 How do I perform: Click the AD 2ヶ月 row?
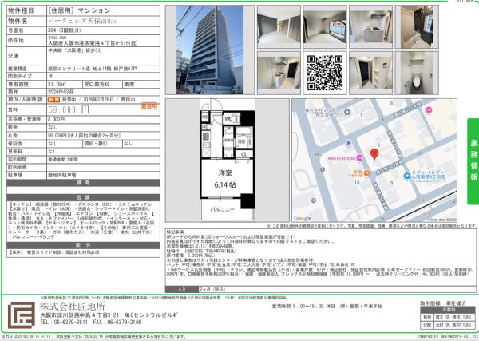point(321,289)
